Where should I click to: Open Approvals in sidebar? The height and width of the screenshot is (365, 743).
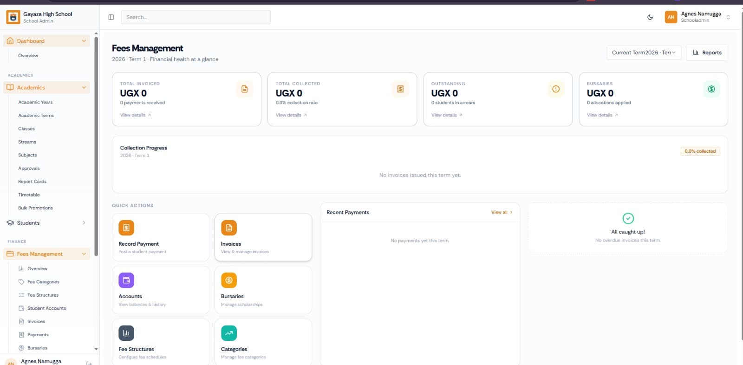pos(29,169)
